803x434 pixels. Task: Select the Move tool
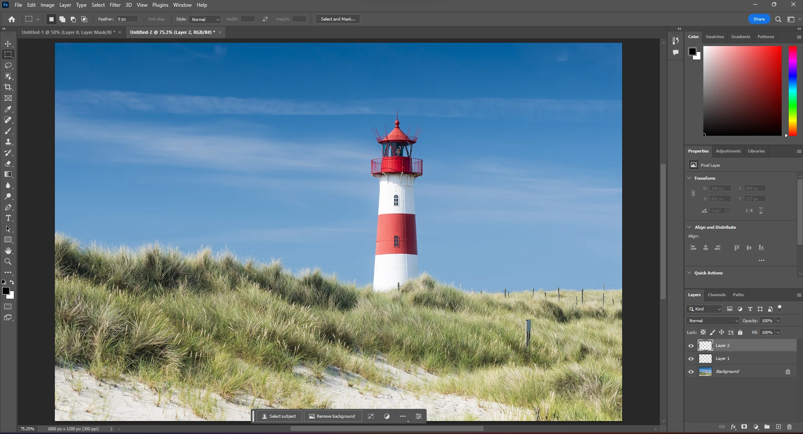8,44
